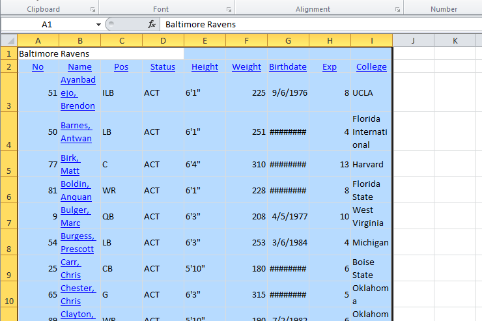Click the Name Box showing A1
The width and height of the screenshot is (482, 321).
point(47,25)
